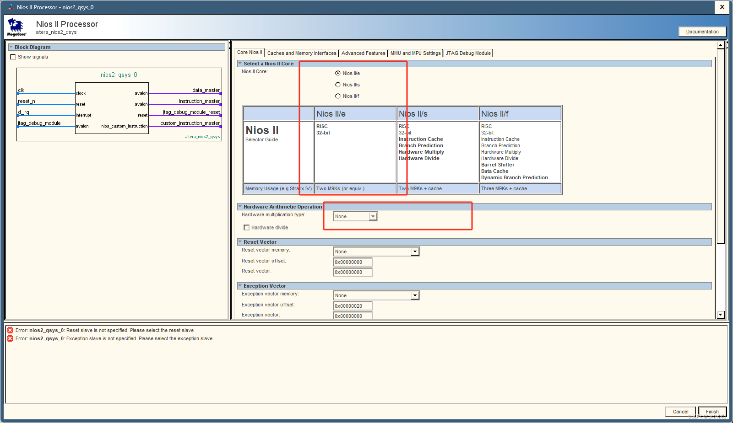Image resolution: width=733 pixels, height=423 pixels.
Task: Open the Exception vector memory dropdown
Action: tap(376, 295)
